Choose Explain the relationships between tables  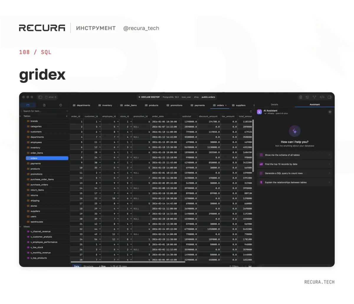(x=294, y=182)
